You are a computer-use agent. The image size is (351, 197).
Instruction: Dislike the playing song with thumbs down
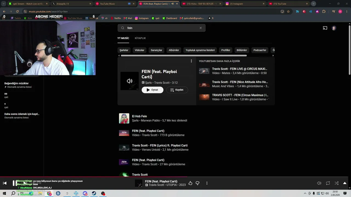(x=197, y=183)
